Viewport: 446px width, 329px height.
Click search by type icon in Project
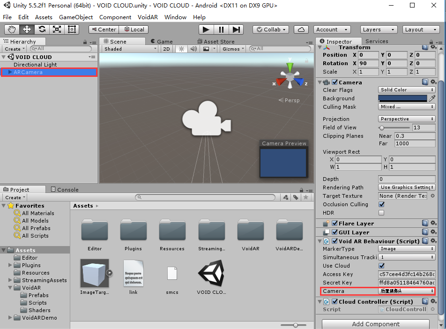pyautogui.click(x=286, y=197)
